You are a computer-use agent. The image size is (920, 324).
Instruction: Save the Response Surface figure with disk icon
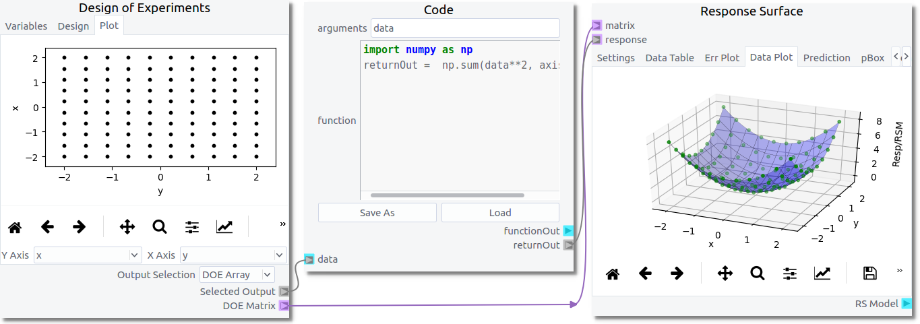(x=869, y=273)
